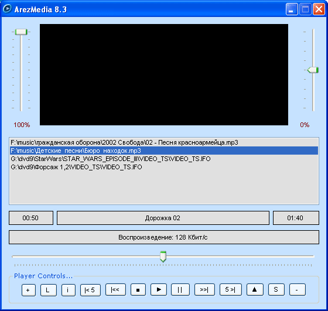Select the STAR_WARS_EPISODE_III VIDEO_TS.IFO entry
Viewport: 328px width, 311px height.
click(x=164, y=159)
